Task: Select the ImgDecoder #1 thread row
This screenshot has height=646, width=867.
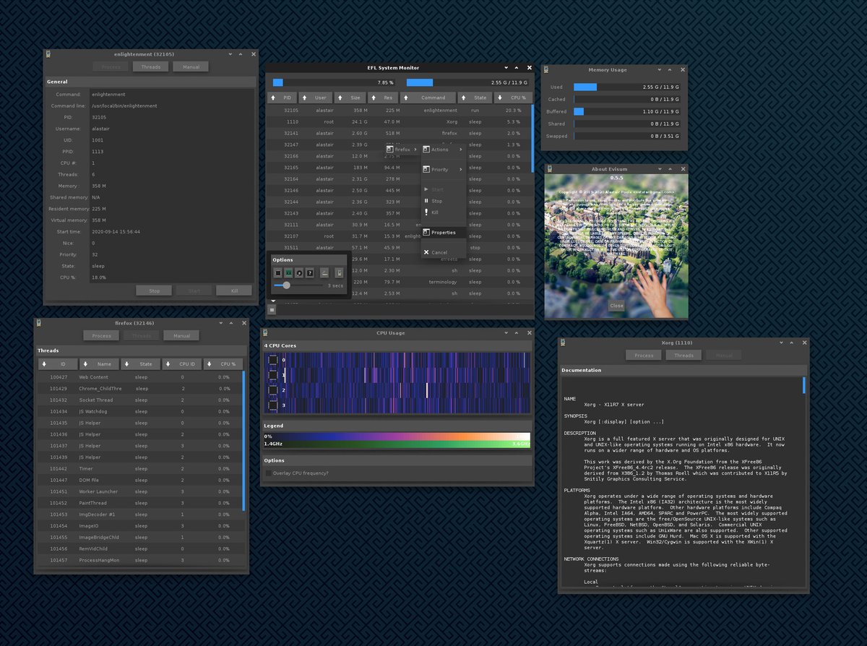Action: click(139, 514)
